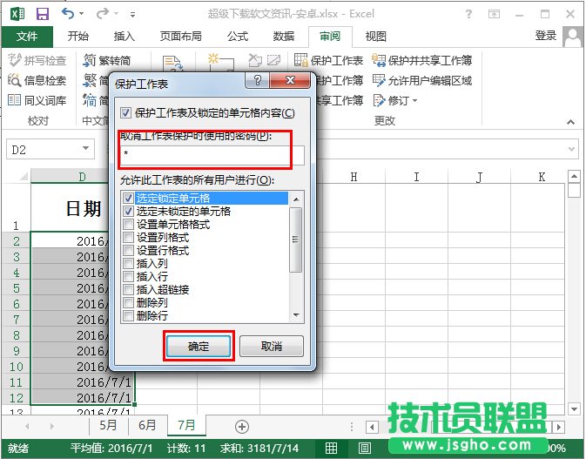Uncheck 选定未锁定的单元格 option
The image size is (586, 459).
click(129, 211)
